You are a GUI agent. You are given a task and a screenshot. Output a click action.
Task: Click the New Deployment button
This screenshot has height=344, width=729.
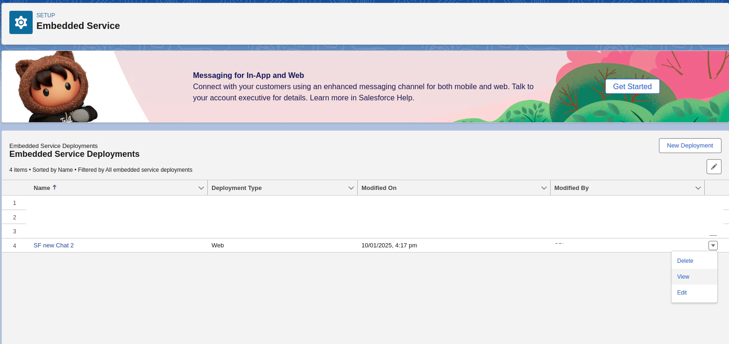tap(690, 145)
